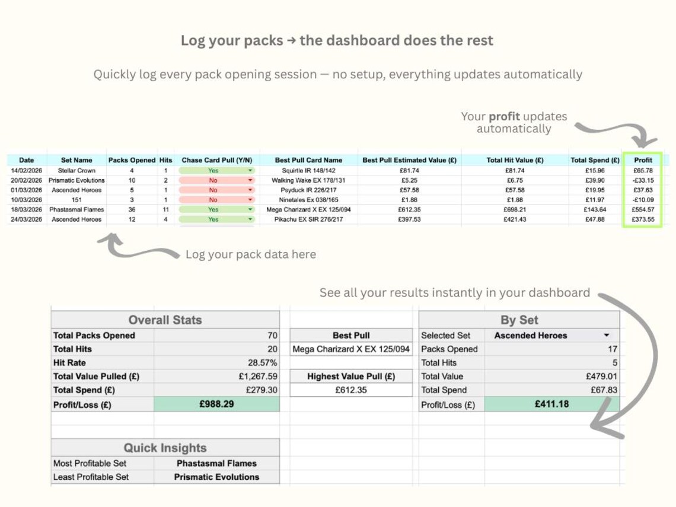Click the Set Name column header
676x507 pixels.
[76, 160]
